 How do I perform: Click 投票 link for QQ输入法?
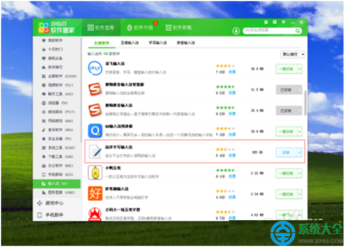pyautogui.click(x=232, y=135)
